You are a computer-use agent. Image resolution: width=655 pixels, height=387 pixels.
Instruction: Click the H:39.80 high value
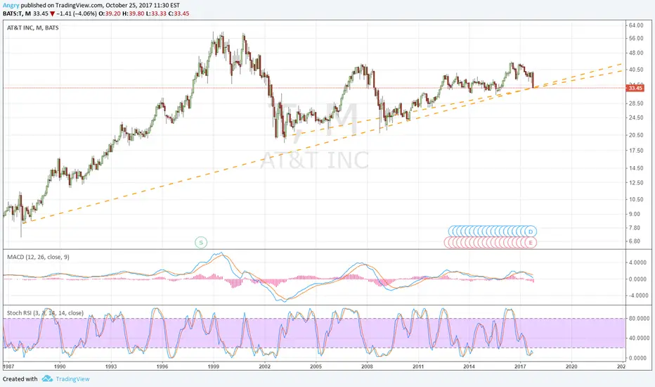134,13
